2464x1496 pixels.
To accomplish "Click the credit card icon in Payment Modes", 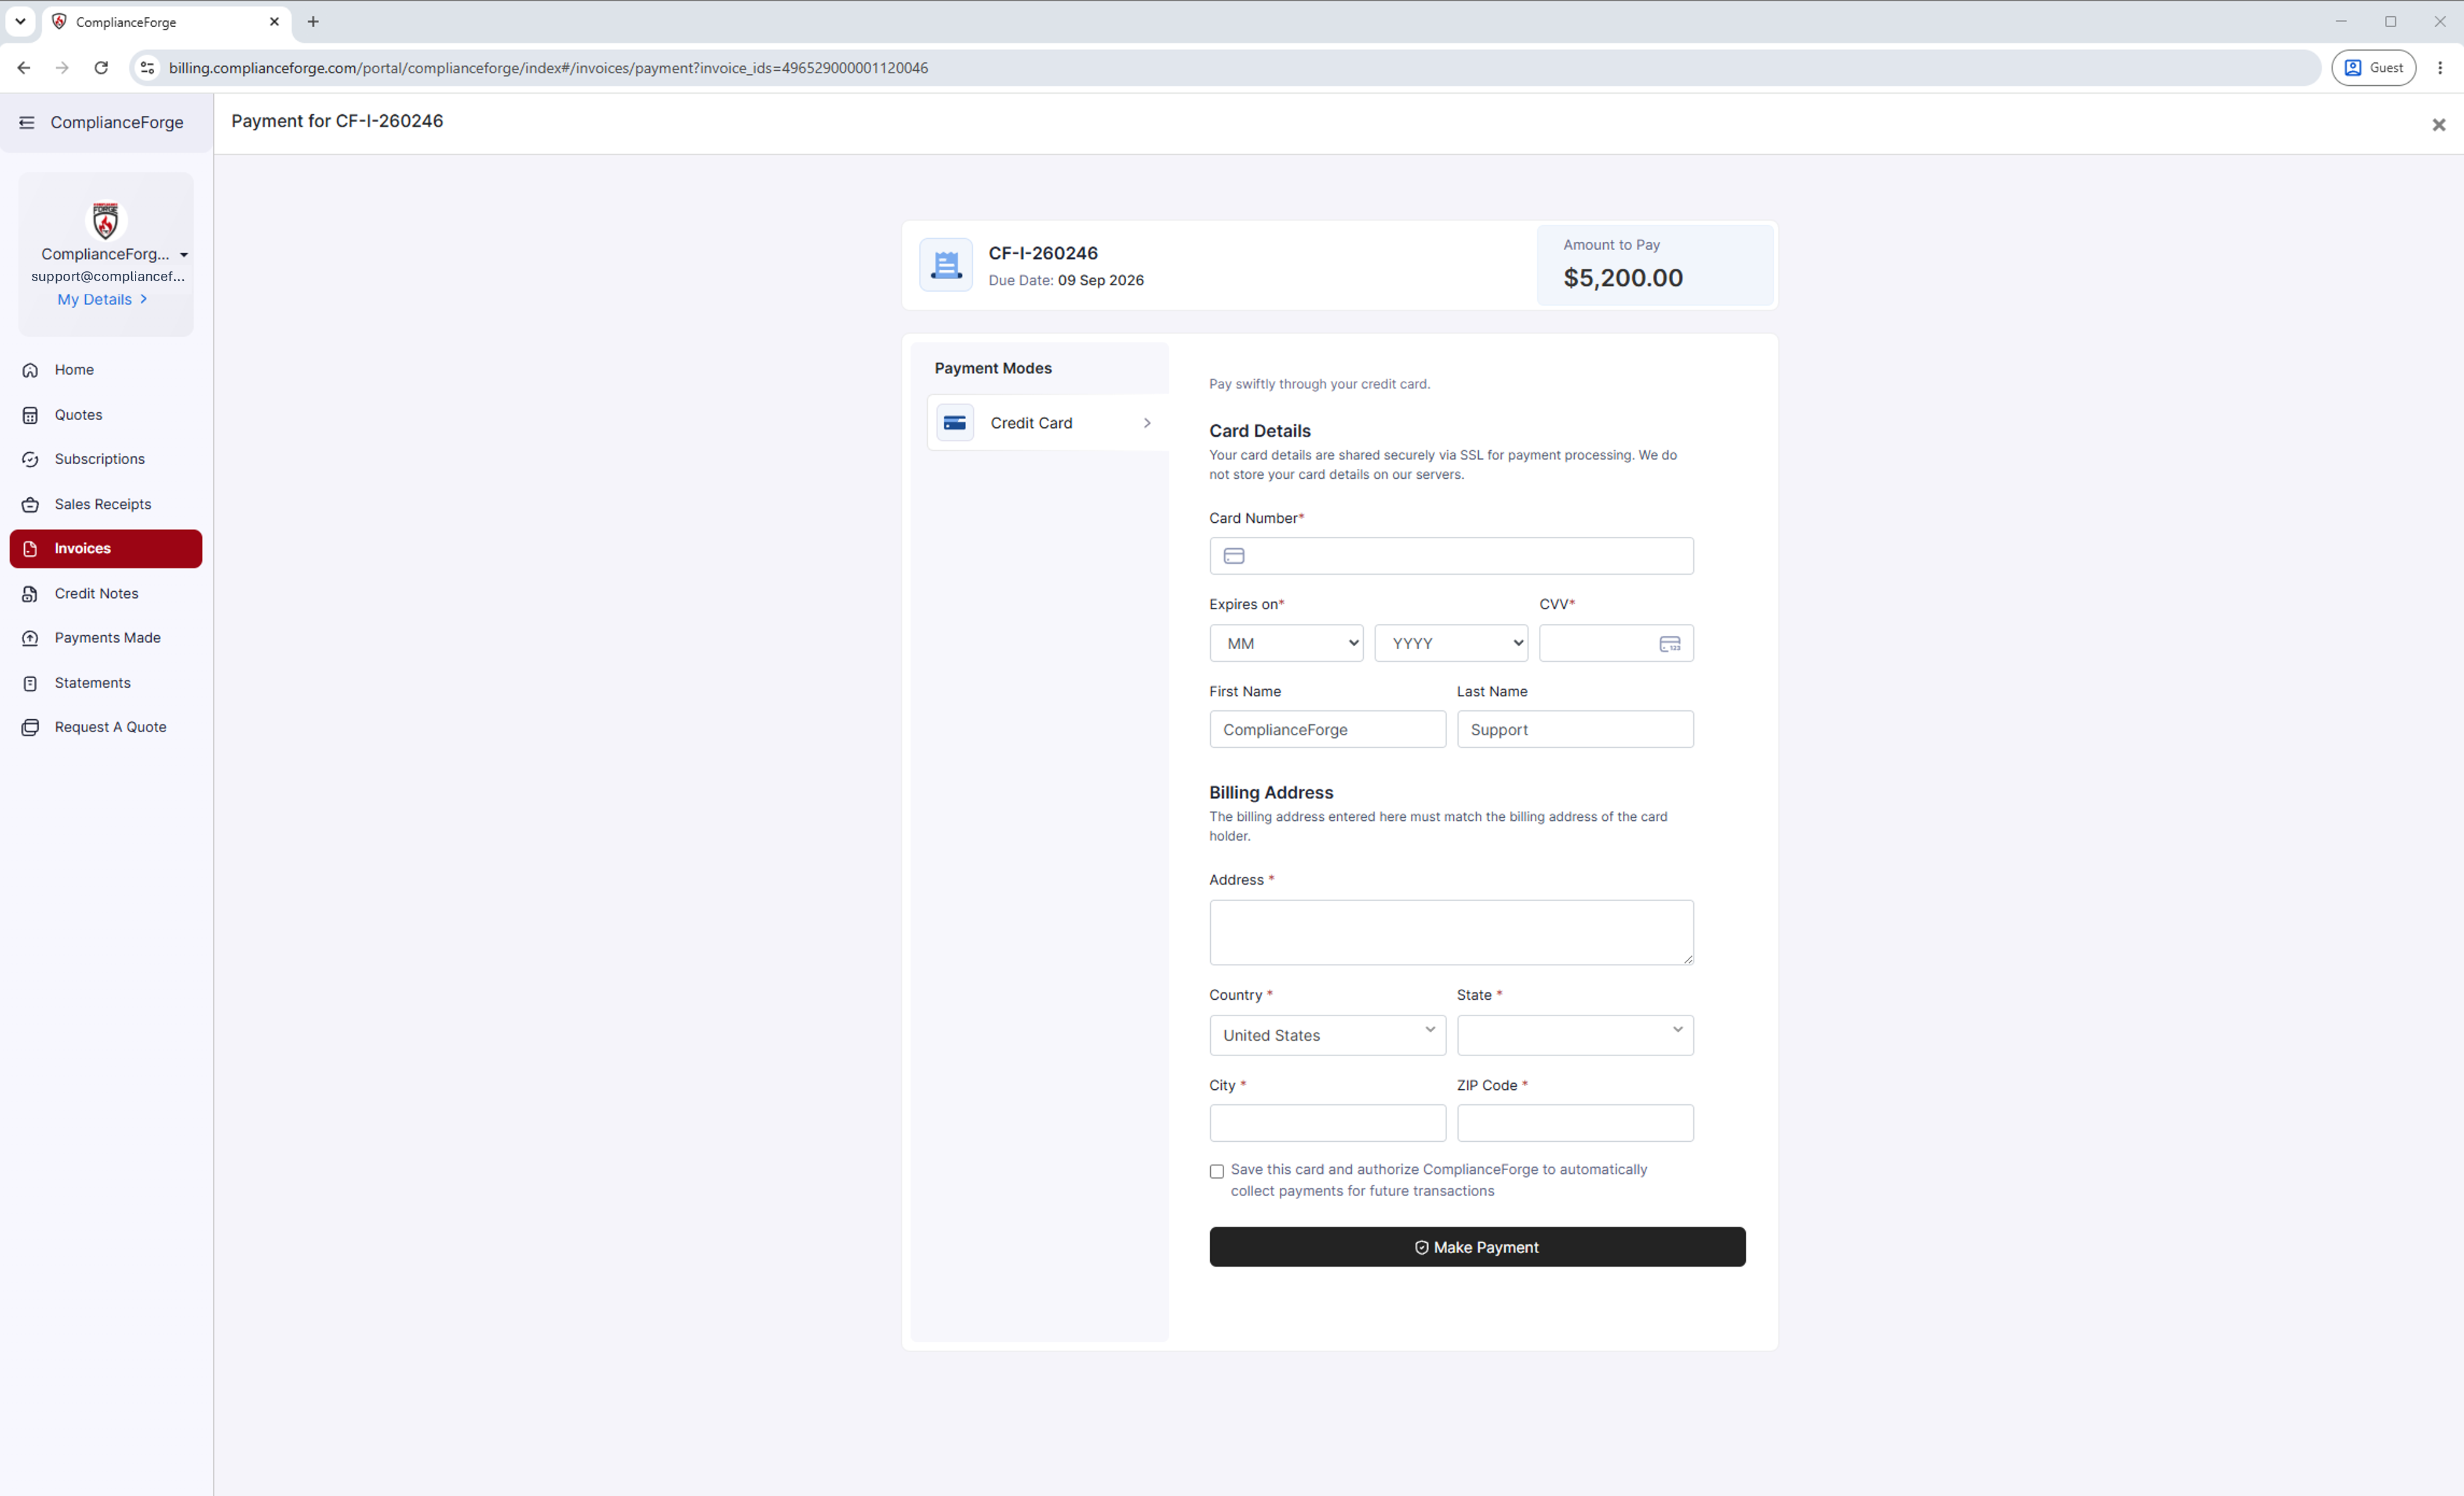I will click(x=955, y=423).
